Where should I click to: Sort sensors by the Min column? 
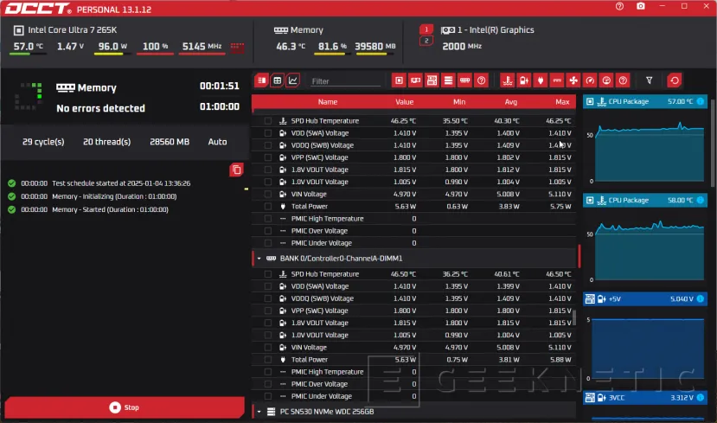pos(459,102)
